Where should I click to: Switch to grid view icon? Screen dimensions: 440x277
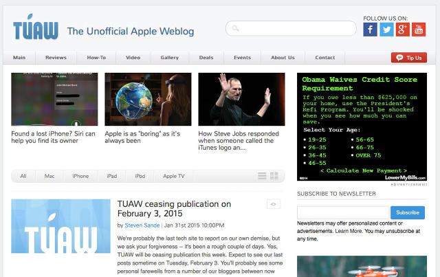coord(274,176)
